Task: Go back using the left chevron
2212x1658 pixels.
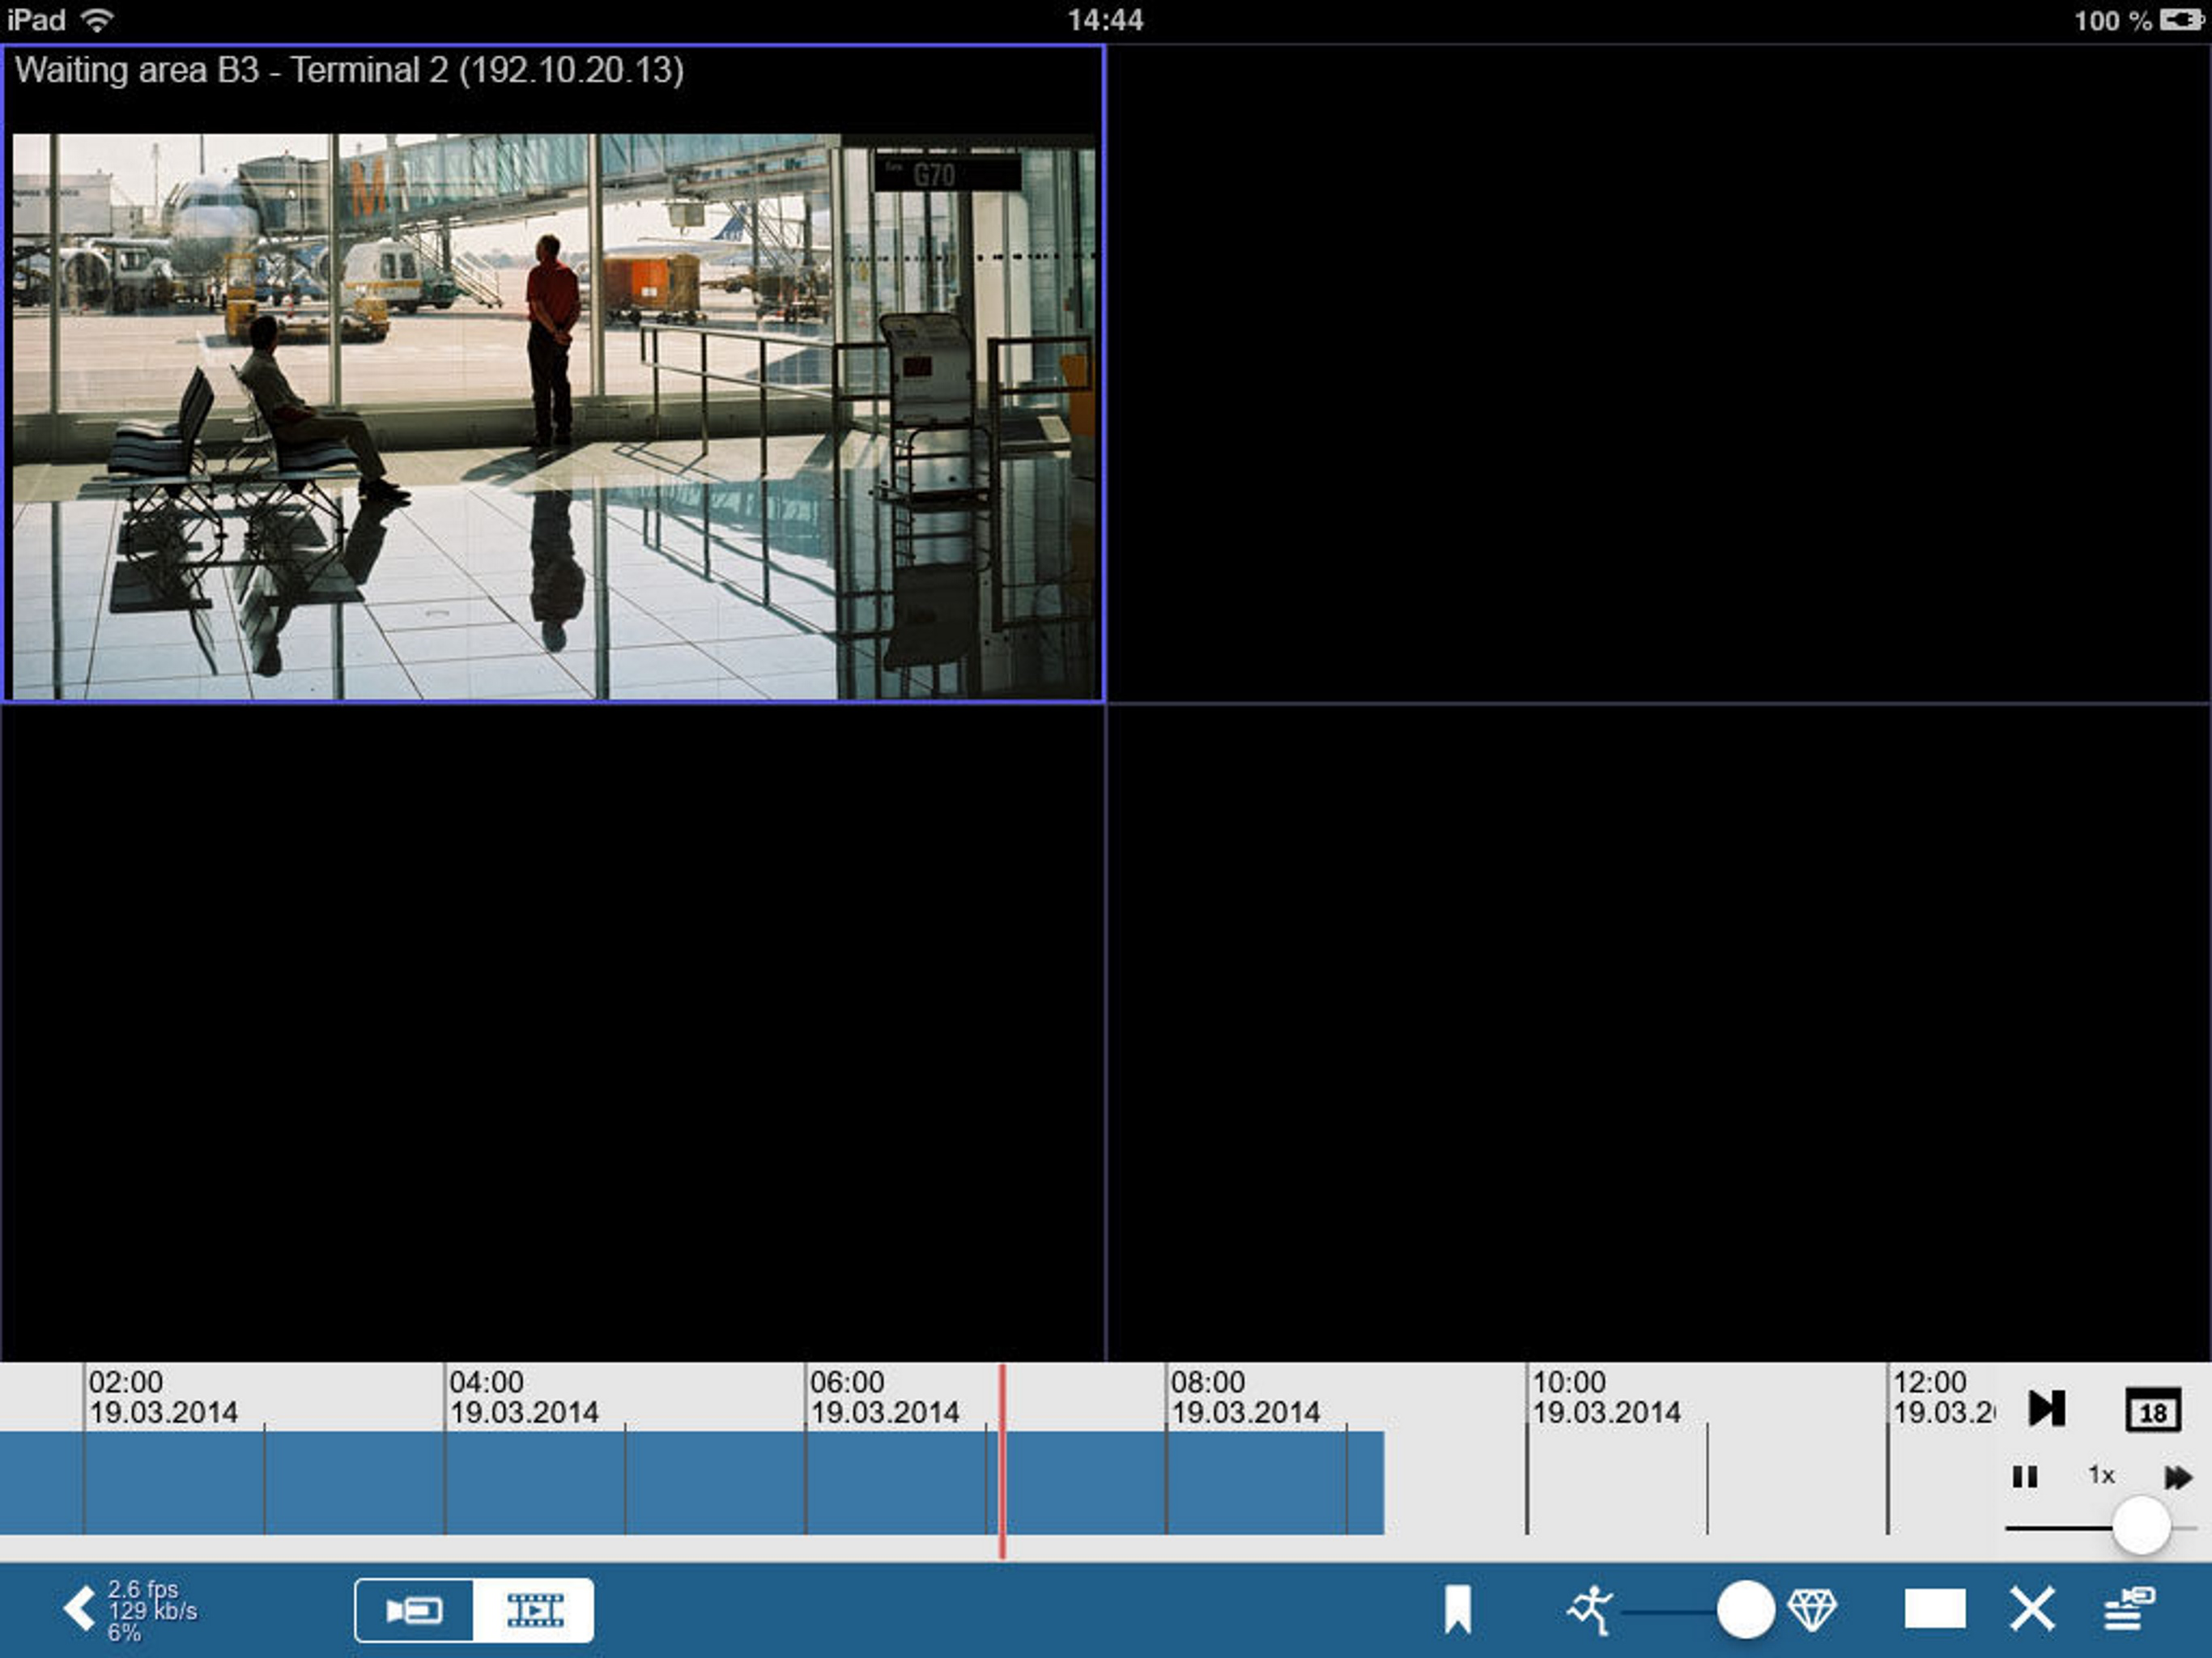Action: tap(79, 1609)
